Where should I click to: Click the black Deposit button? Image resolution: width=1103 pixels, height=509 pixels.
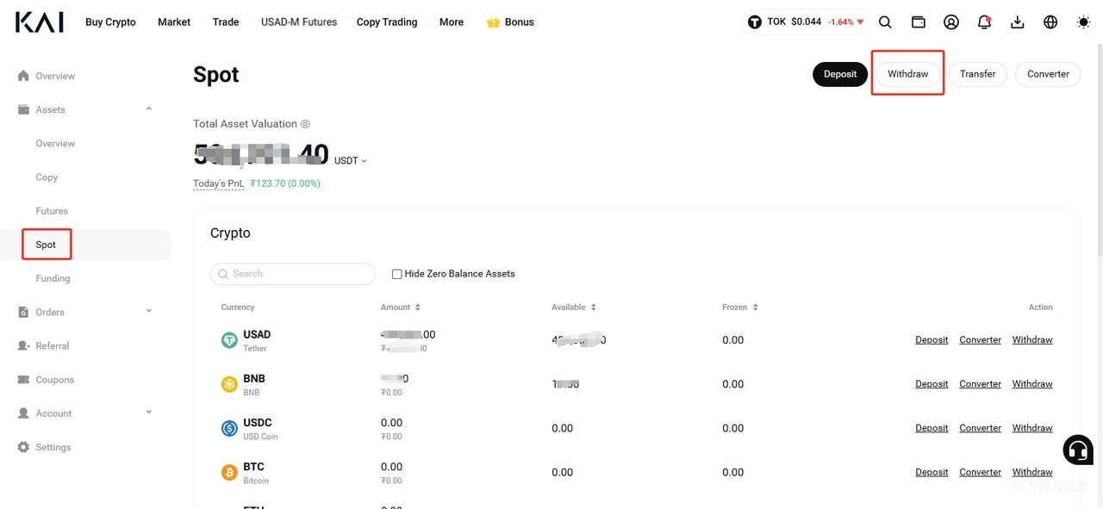point(840,74)
